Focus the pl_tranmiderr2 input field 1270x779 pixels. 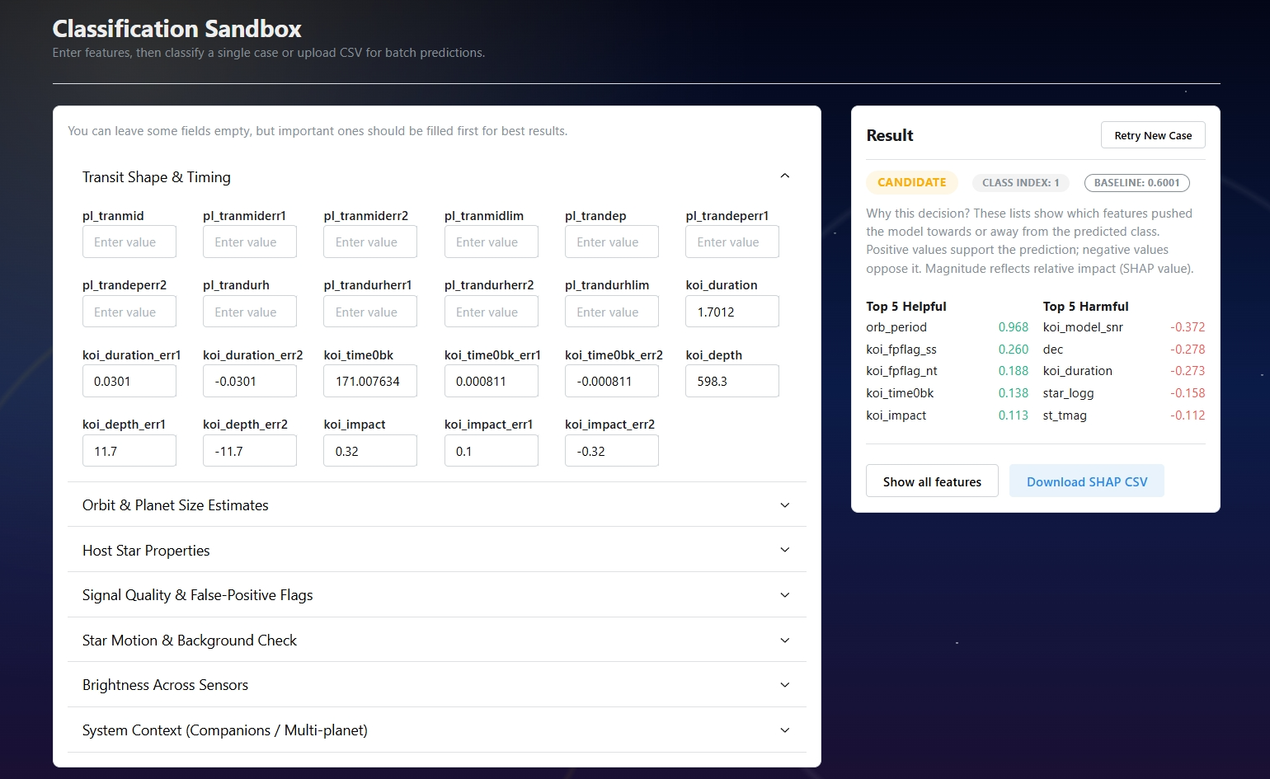370,242
